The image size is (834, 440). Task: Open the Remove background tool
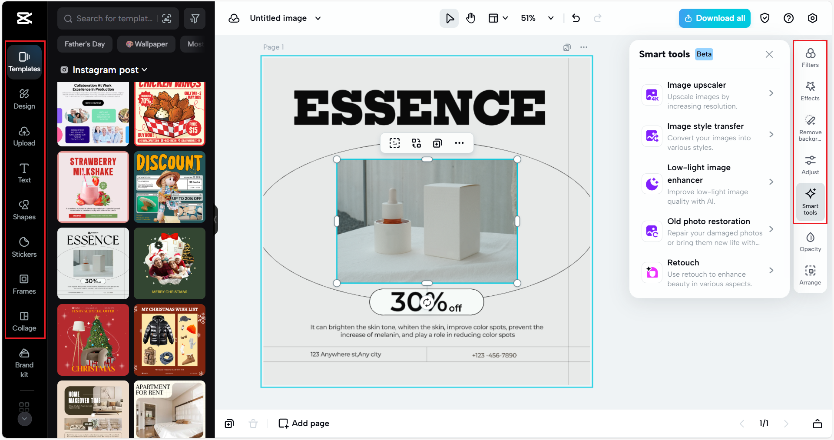(x=810, y=128)
